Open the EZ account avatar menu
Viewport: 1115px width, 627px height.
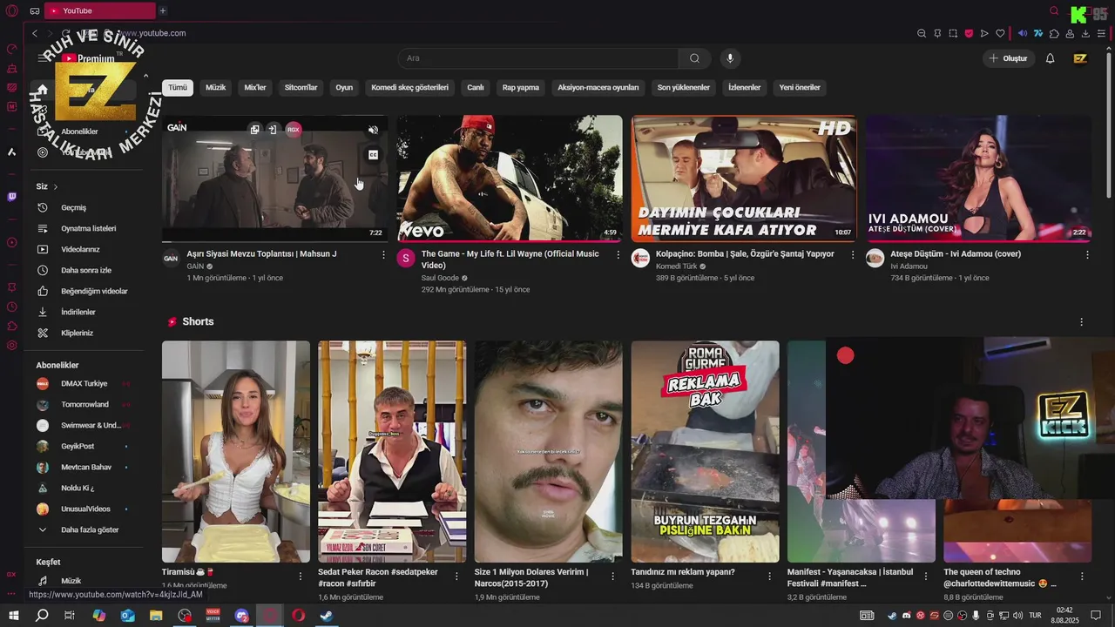click(x=1080, y=58)
